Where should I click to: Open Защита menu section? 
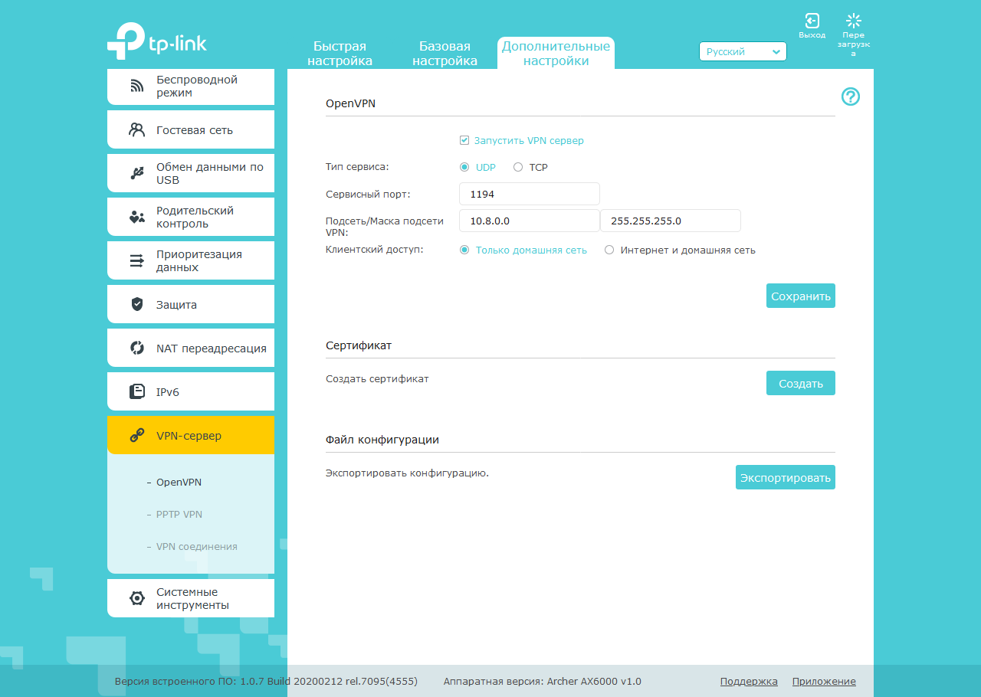191,304
